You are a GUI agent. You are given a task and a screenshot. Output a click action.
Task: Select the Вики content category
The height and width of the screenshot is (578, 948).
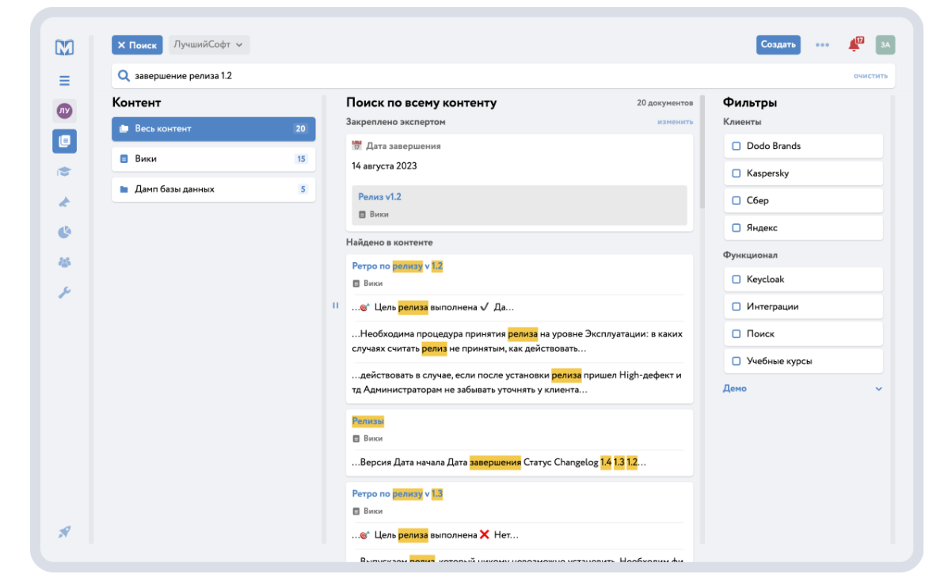pos(213,159)
